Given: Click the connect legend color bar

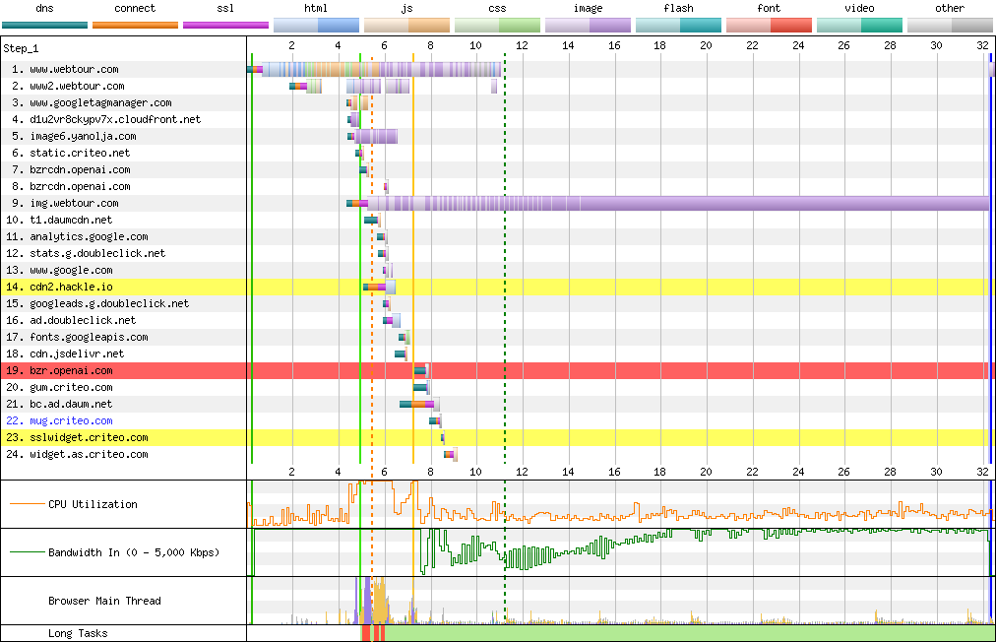Looking at the screenshot, I should 135,26.
